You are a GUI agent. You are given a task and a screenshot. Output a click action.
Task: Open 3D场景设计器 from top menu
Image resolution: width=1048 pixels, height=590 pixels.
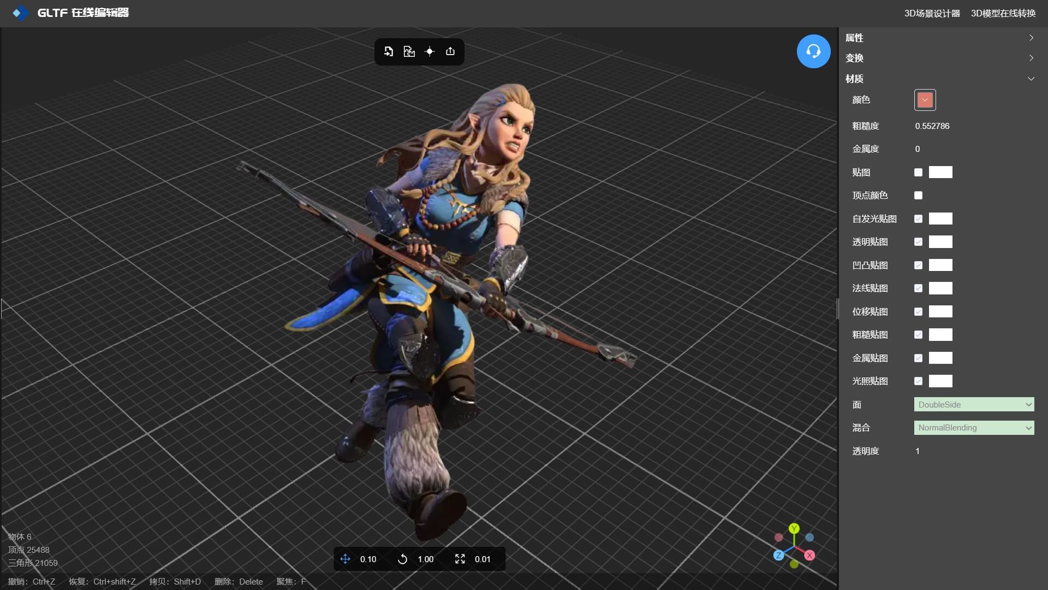pos(932,13)
